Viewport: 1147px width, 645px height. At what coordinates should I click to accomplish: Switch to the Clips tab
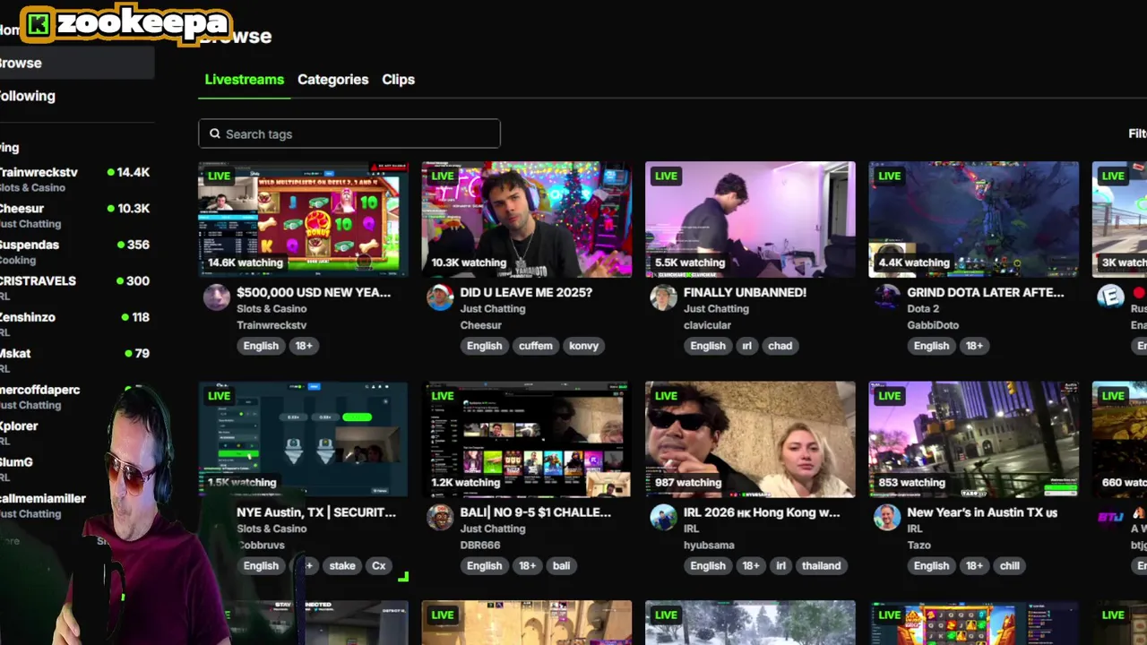pos(398,79)
